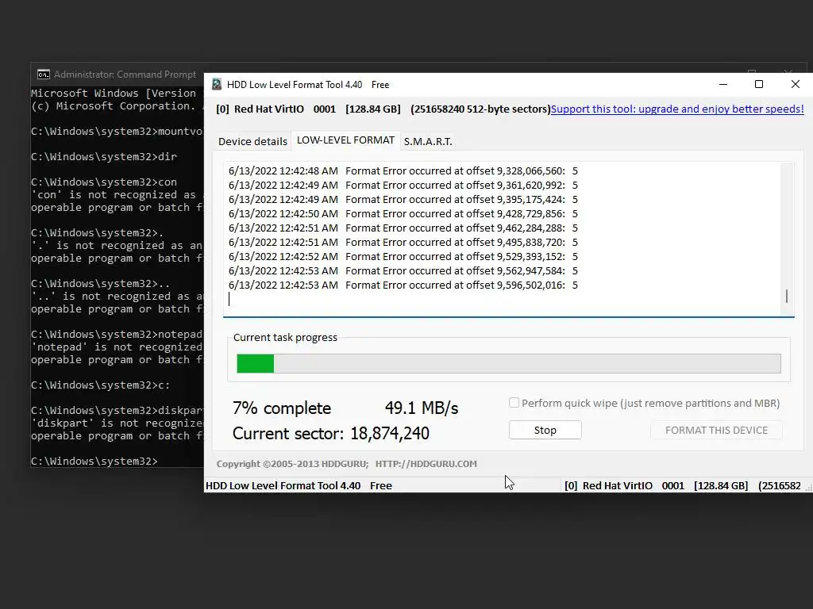813x609 pixels.
Task: Click log entry with offset 9,562,947,584
Action: pos(403,271)
